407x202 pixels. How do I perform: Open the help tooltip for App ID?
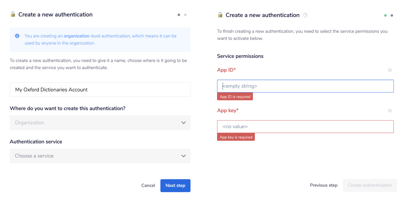(x=390, y=70)
